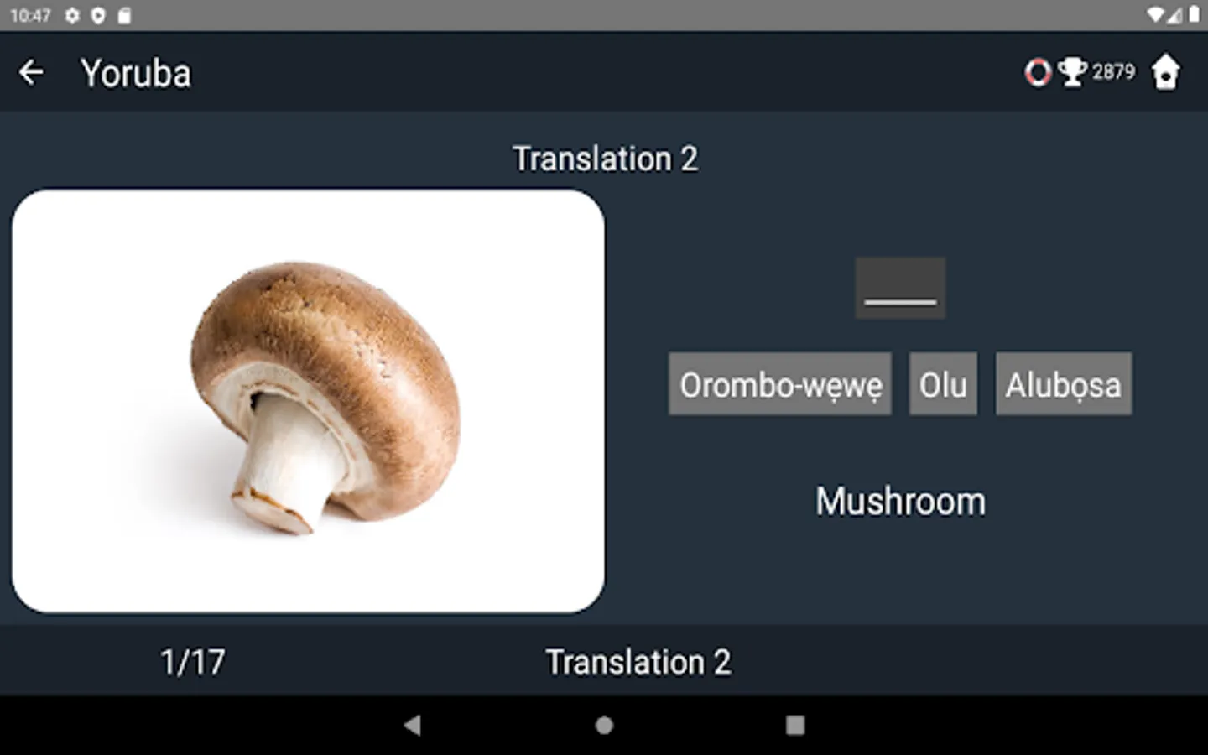
Task: Choose the answer Orombo-wẹwẹ
Action: click(x=780, y=384)
